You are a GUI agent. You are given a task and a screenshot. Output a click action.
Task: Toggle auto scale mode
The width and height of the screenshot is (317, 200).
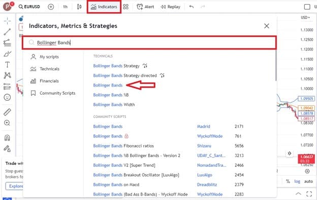308,181
